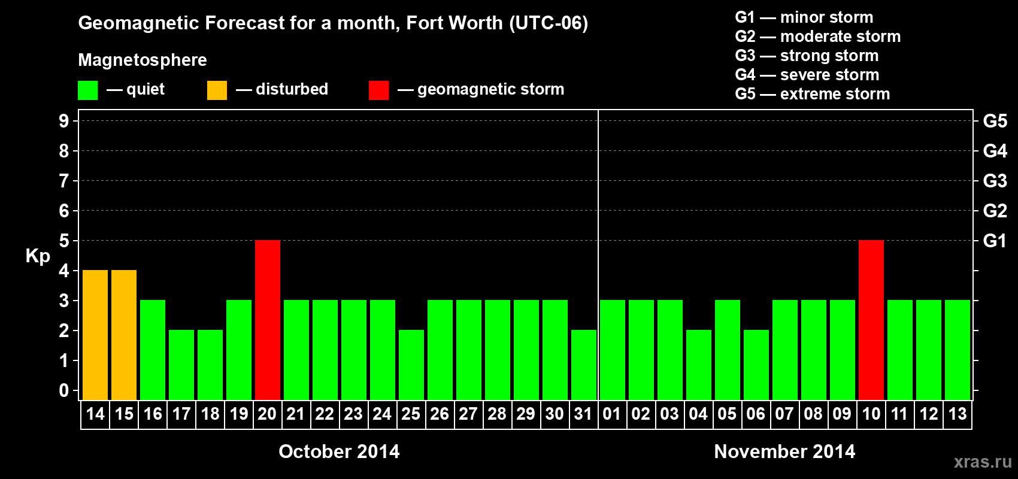Click the date label 10 on the axis

pos(871,414)
